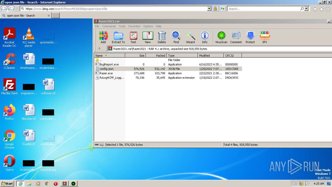The height and width of the screenshot is (187, 332).
Task: Click the Find magnifier icon
Action: pyautogui.click(x=176, y=37)
